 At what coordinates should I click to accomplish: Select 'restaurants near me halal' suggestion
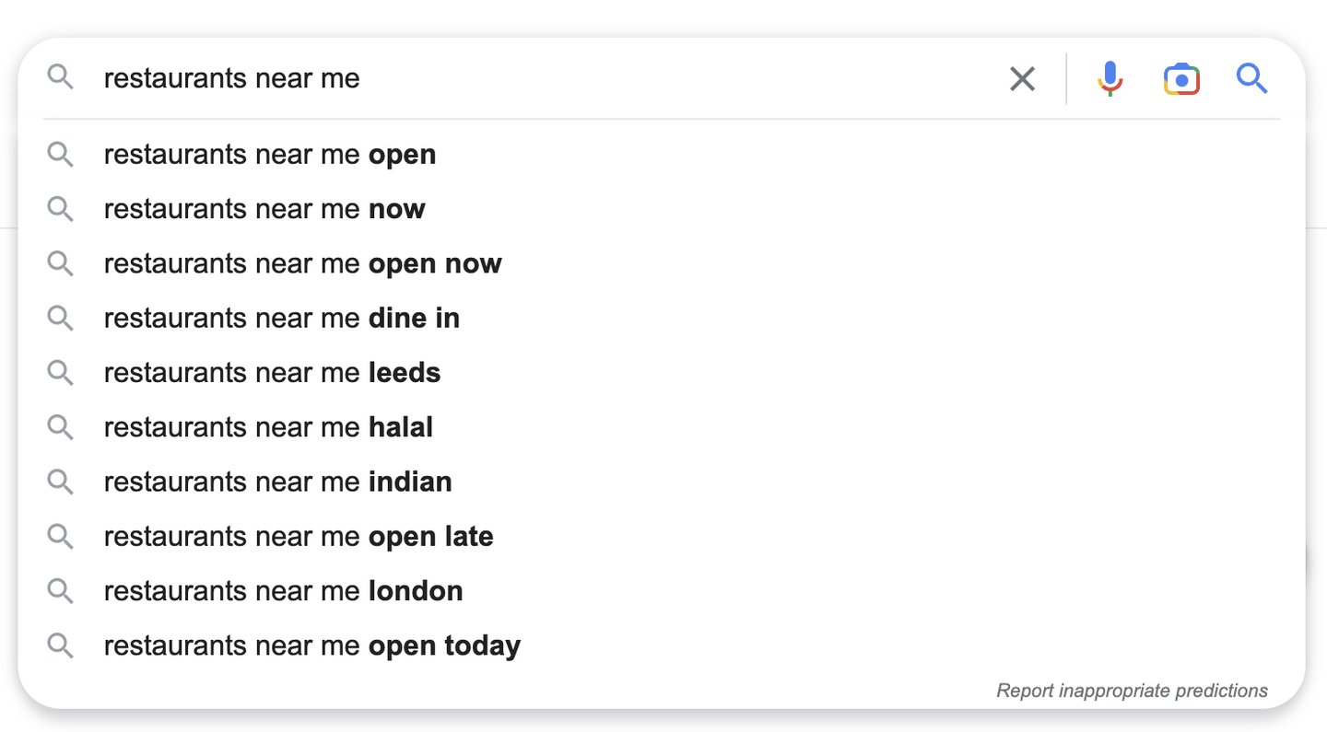267,427
